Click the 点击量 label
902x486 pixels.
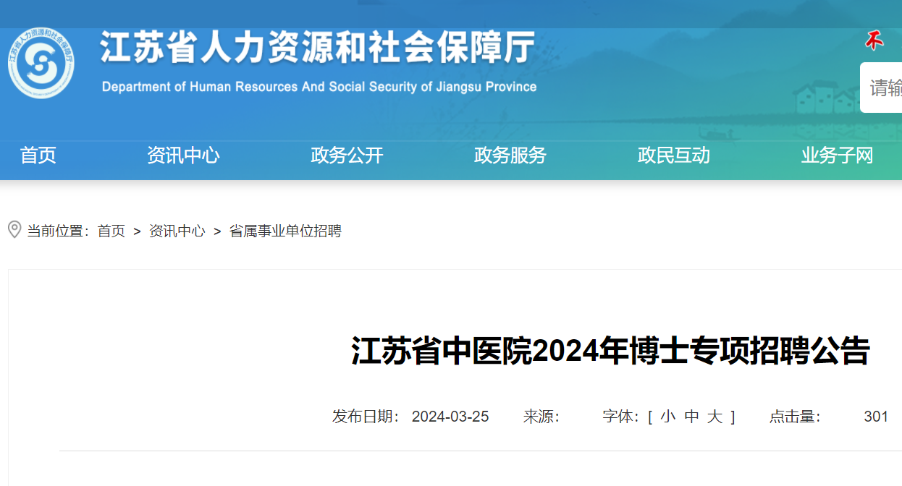[x=795, y=417]
